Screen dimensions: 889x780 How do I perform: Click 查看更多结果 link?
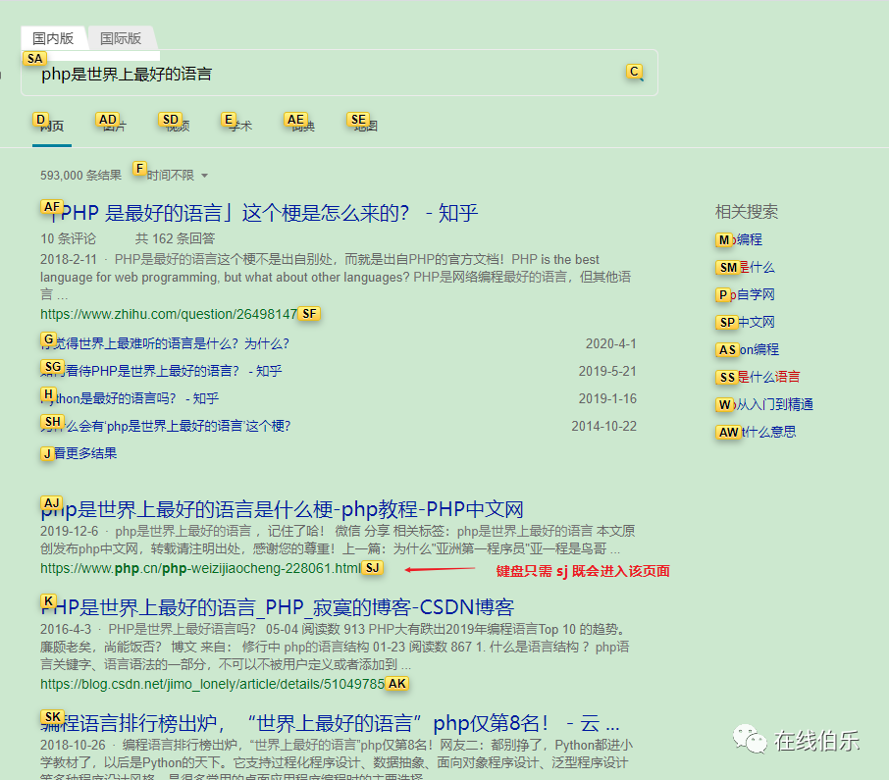[78, 453]
